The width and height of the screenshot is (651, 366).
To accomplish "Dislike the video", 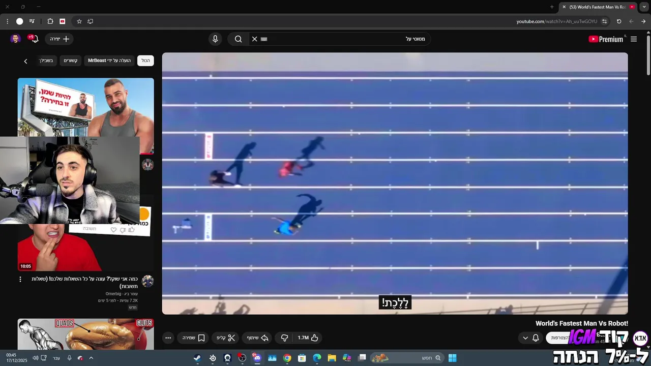I will [x=285, y=338].
